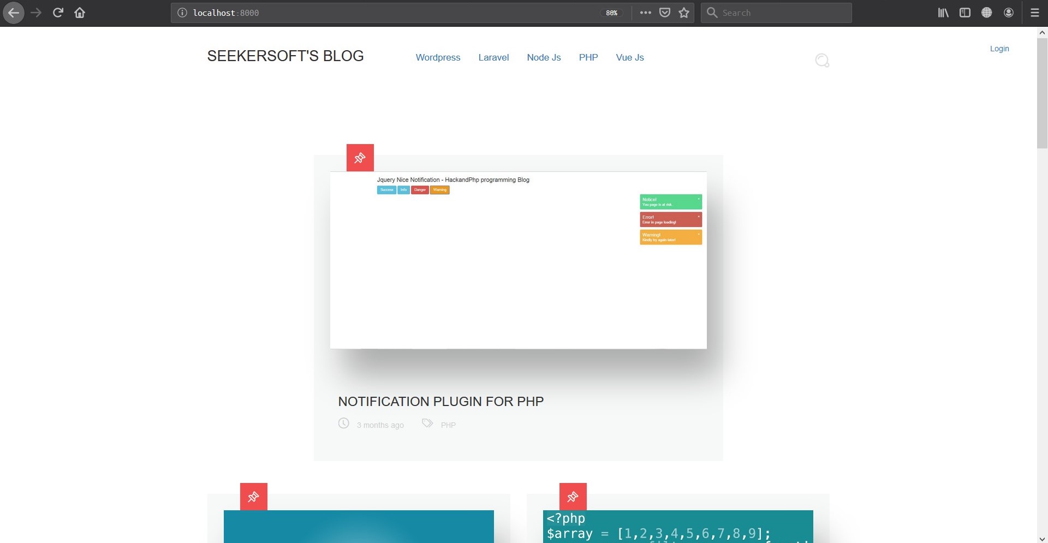This screenshot has height=543, width=1048.
Task: Toggle the browser sidebar
Action: point(964,12)
